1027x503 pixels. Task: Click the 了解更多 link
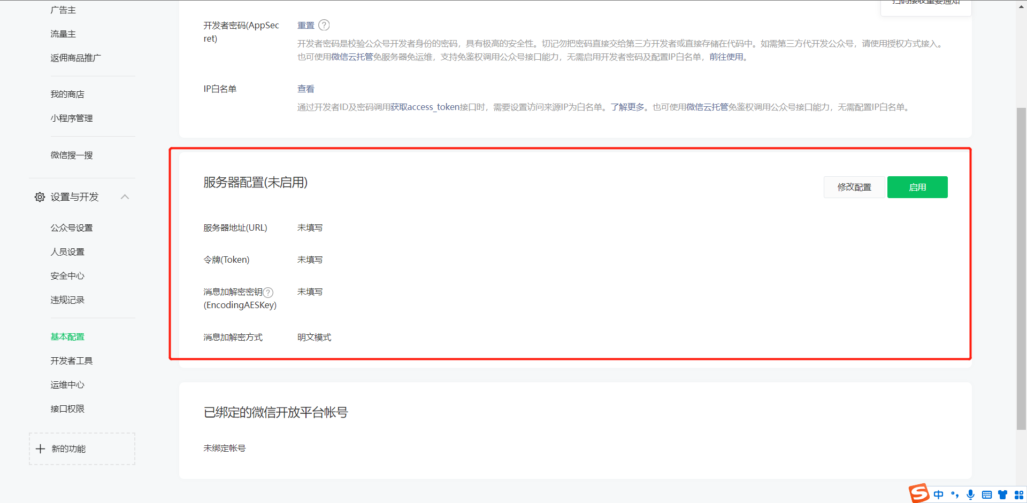pos(628,107)
